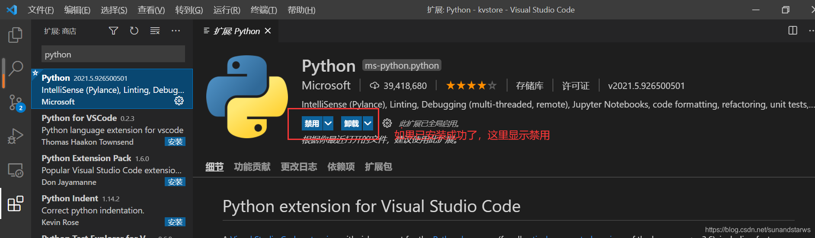This screenshot has height=238, width=815.
Task: Switch to the 细节 tab
Action: (x=214, y=167)
